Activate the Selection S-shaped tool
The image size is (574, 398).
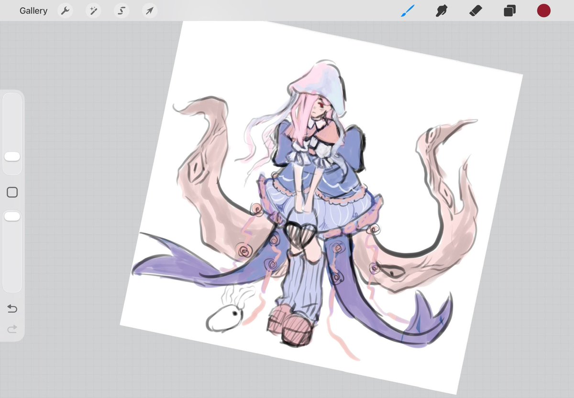[x=121, y=11]
